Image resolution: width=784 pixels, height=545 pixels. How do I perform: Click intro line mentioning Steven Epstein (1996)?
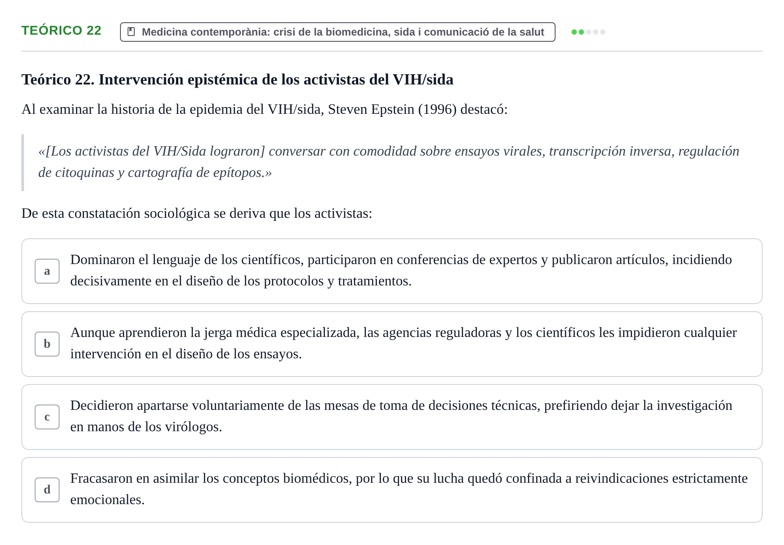(x=264, y=109)
